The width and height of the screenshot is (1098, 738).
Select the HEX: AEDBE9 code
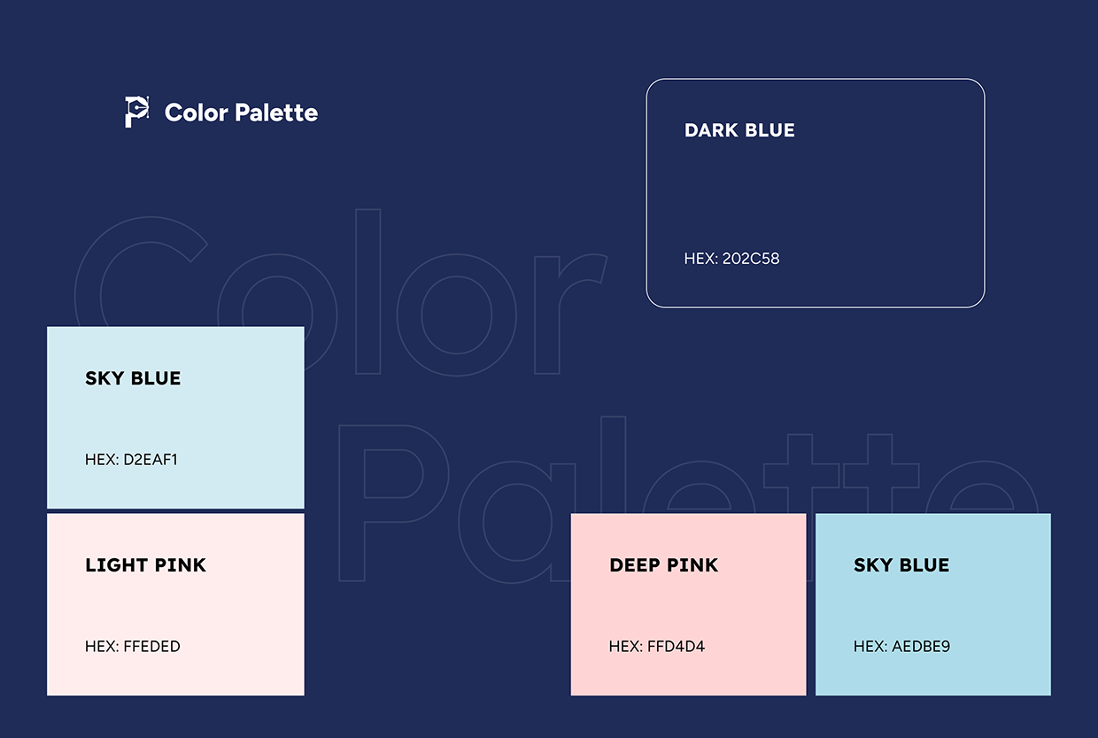pyautogui.click(x=901, y=647)
